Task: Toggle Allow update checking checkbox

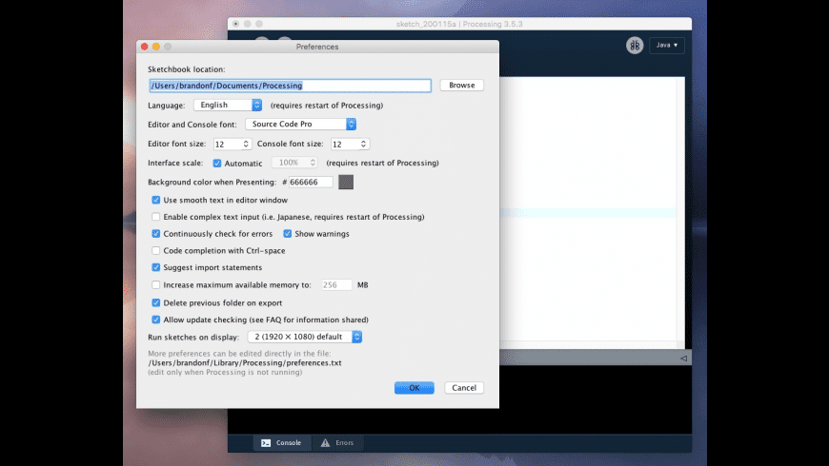Action: 156,320
